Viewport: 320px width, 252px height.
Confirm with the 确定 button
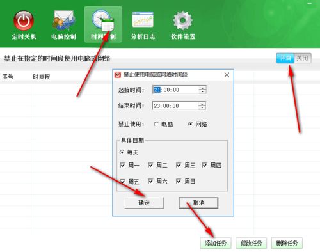[x=144, y=203]
